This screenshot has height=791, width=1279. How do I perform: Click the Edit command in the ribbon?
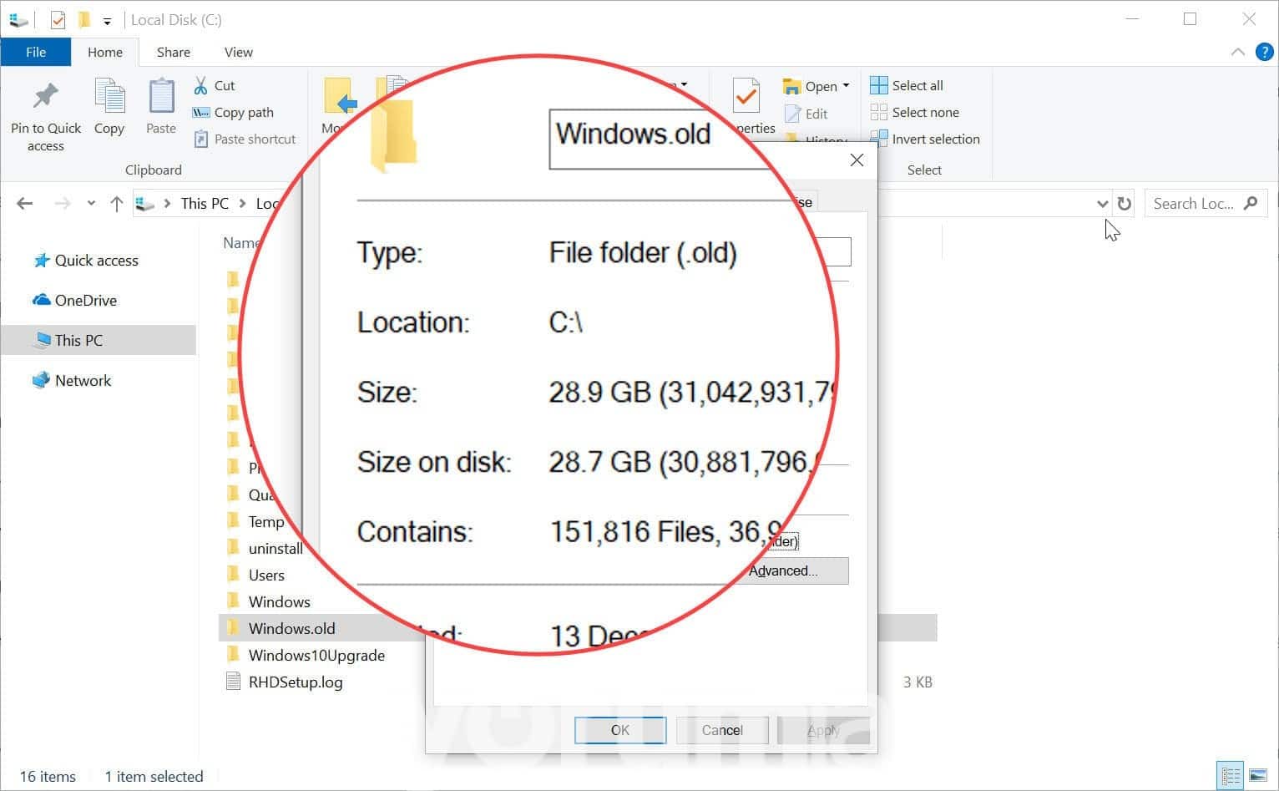click(x=806, y=114)
